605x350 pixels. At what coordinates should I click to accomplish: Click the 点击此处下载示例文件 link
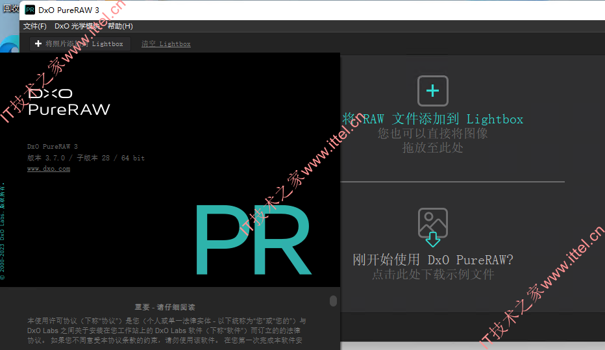pos(433,275)
